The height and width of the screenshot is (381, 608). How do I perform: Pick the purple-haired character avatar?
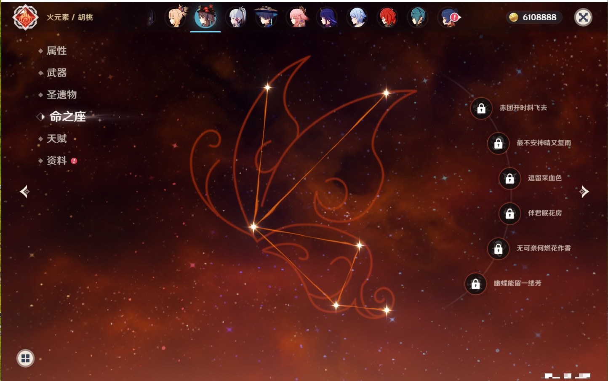pyautogui.click(x=327, y=17)
